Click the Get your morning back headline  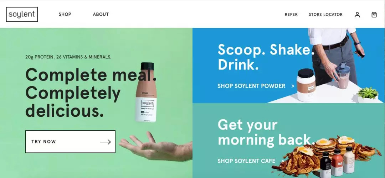[x=266, y=132]
